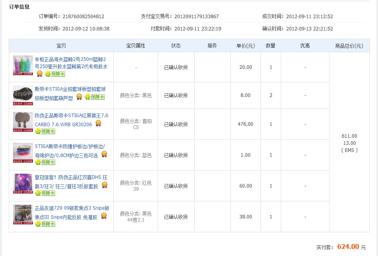
Task: Click the glue bottles product thumbnail
Action: (23, 65)
